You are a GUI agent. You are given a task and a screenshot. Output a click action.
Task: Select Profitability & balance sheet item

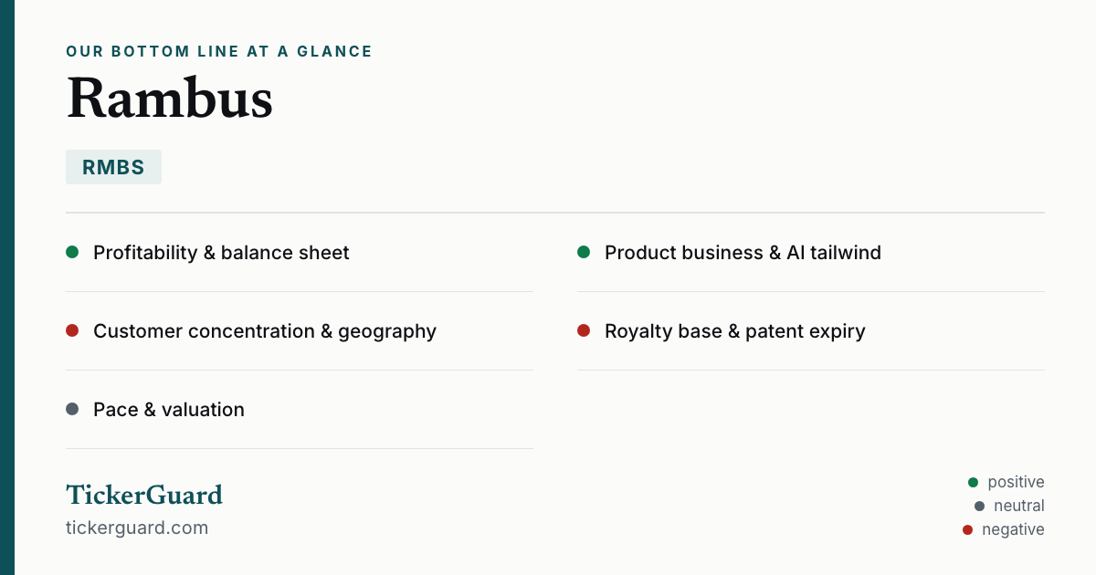coord(300,253)
